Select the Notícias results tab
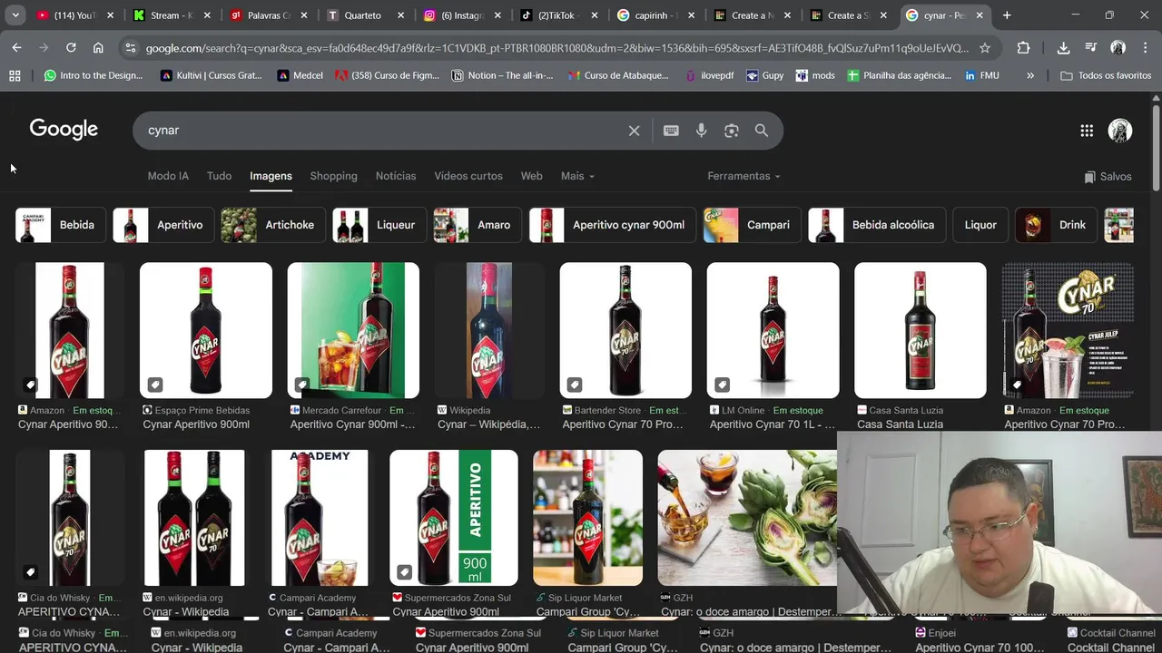 (396, 176)
